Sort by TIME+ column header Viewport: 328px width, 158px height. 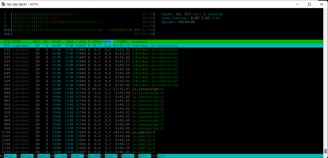pyautogui.click(x=123, y=42)
